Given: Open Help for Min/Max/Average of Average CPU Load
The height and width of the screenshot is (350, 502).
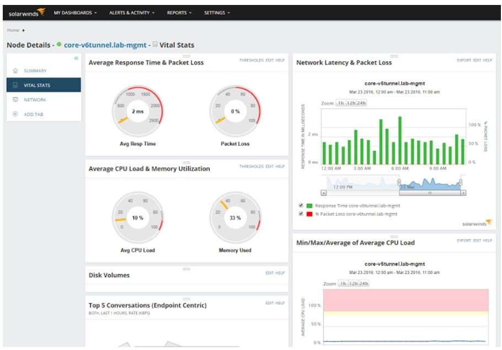Looking at the screenshot, I should (488, 240).
